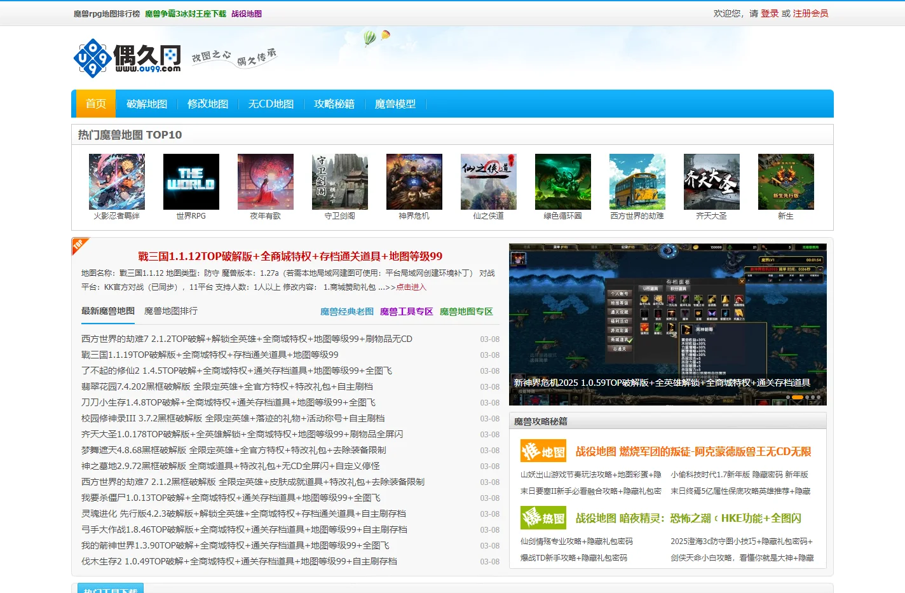Screen dimensions: 905x593
Task: Switch to the 最新魔兽地图 tab
Action: pyautogui.click(x=108, y=311)
